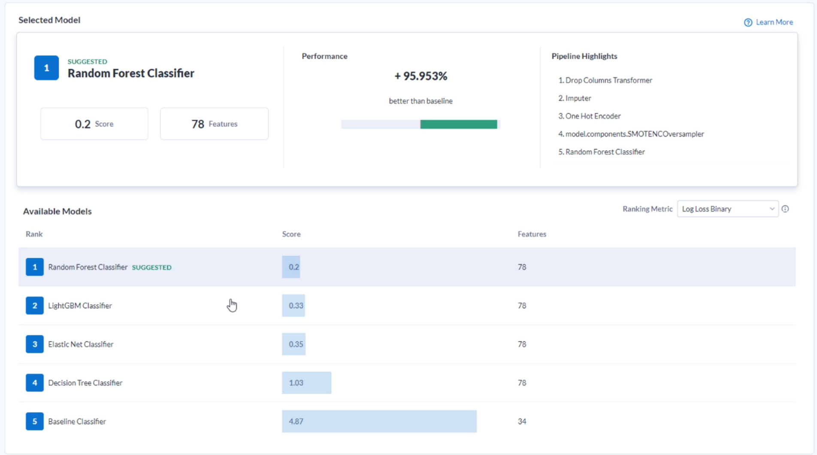Click the Imputer pipeline step
The height and width of the screenshot is (455, 817).
[575, 98]
